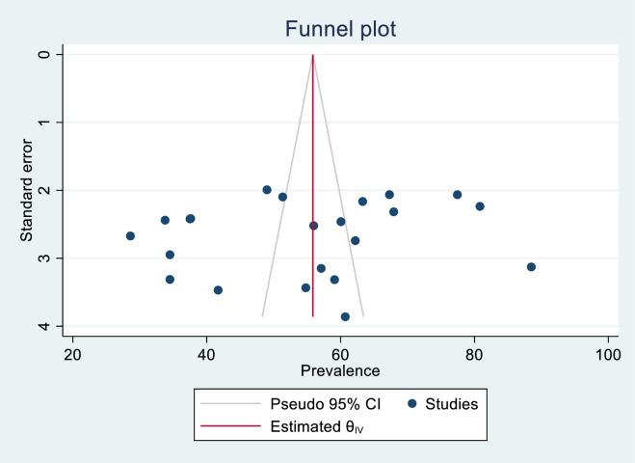The image size is (635, 463).
Task: Click the x-axis tick label 100
Action: (x=607, y=354)
